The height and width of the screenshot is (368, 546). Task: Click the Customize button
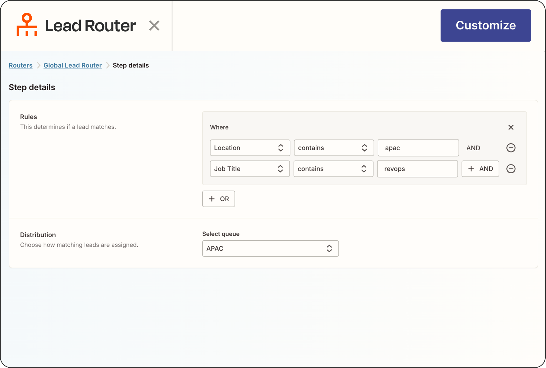485,26
